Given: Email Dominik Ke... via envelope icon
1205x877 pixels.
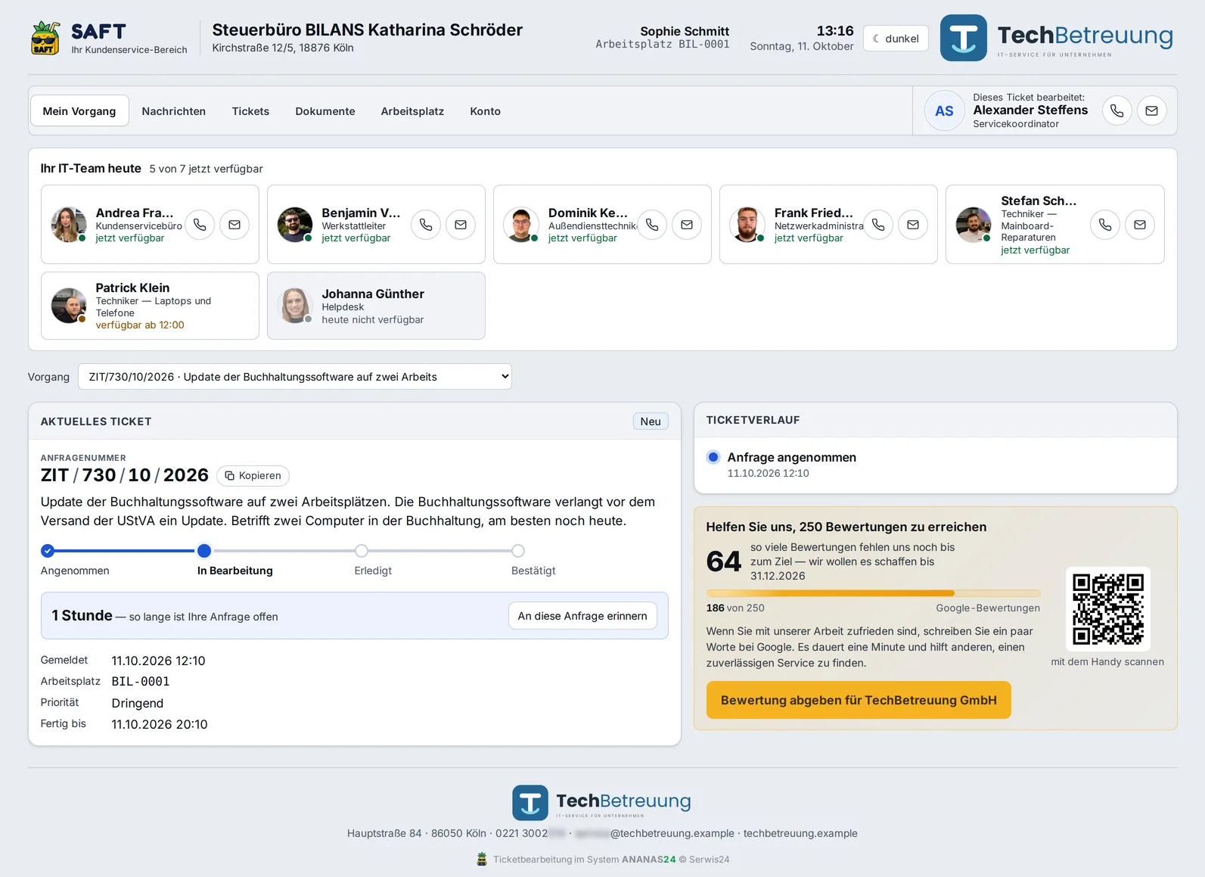Looking at the screenshot, I should 687,225.
